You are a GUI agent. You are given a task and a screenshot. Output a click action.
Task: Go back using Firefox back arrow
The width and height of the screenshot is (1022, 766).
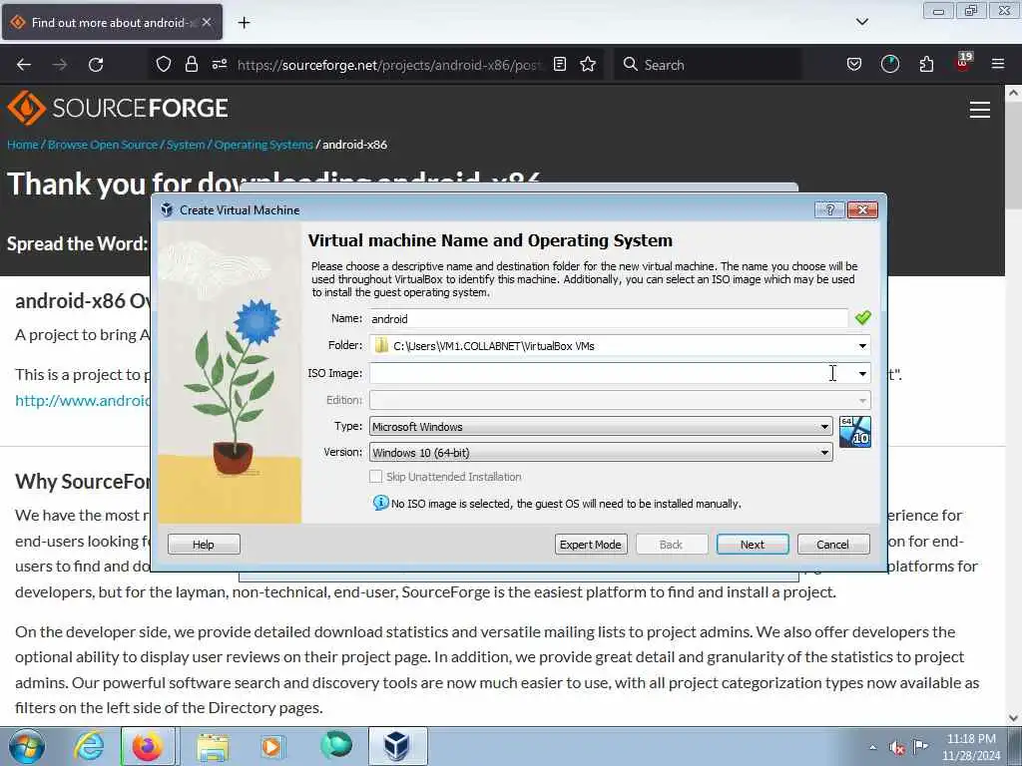(24, 65)
